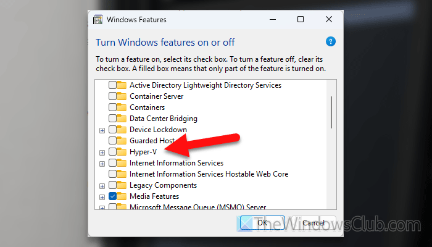Click the feature list vertical scrollbar thumb
The width and height of the screenshot is (432, 247).
point(332,111)
